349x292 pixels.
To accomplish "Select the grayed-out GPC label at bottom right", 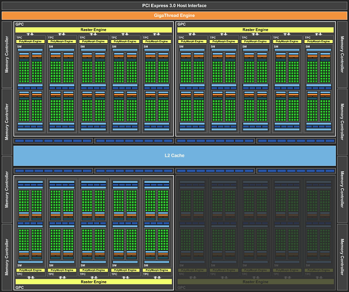I will [182, 287].
